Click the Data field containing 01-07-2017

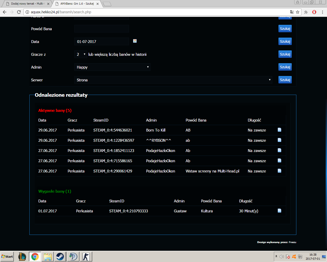[x=101, y=41]
